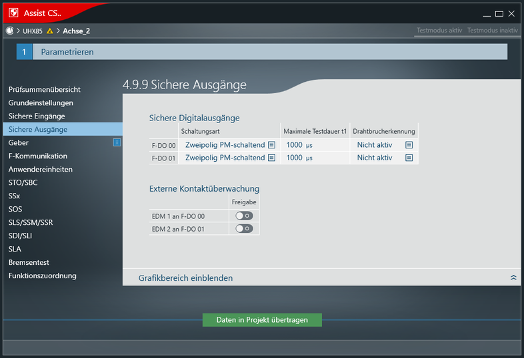This screenshot has height=358, width=524.
Task: Open Sichere Eingänge in sidebar
Action: 37,116
